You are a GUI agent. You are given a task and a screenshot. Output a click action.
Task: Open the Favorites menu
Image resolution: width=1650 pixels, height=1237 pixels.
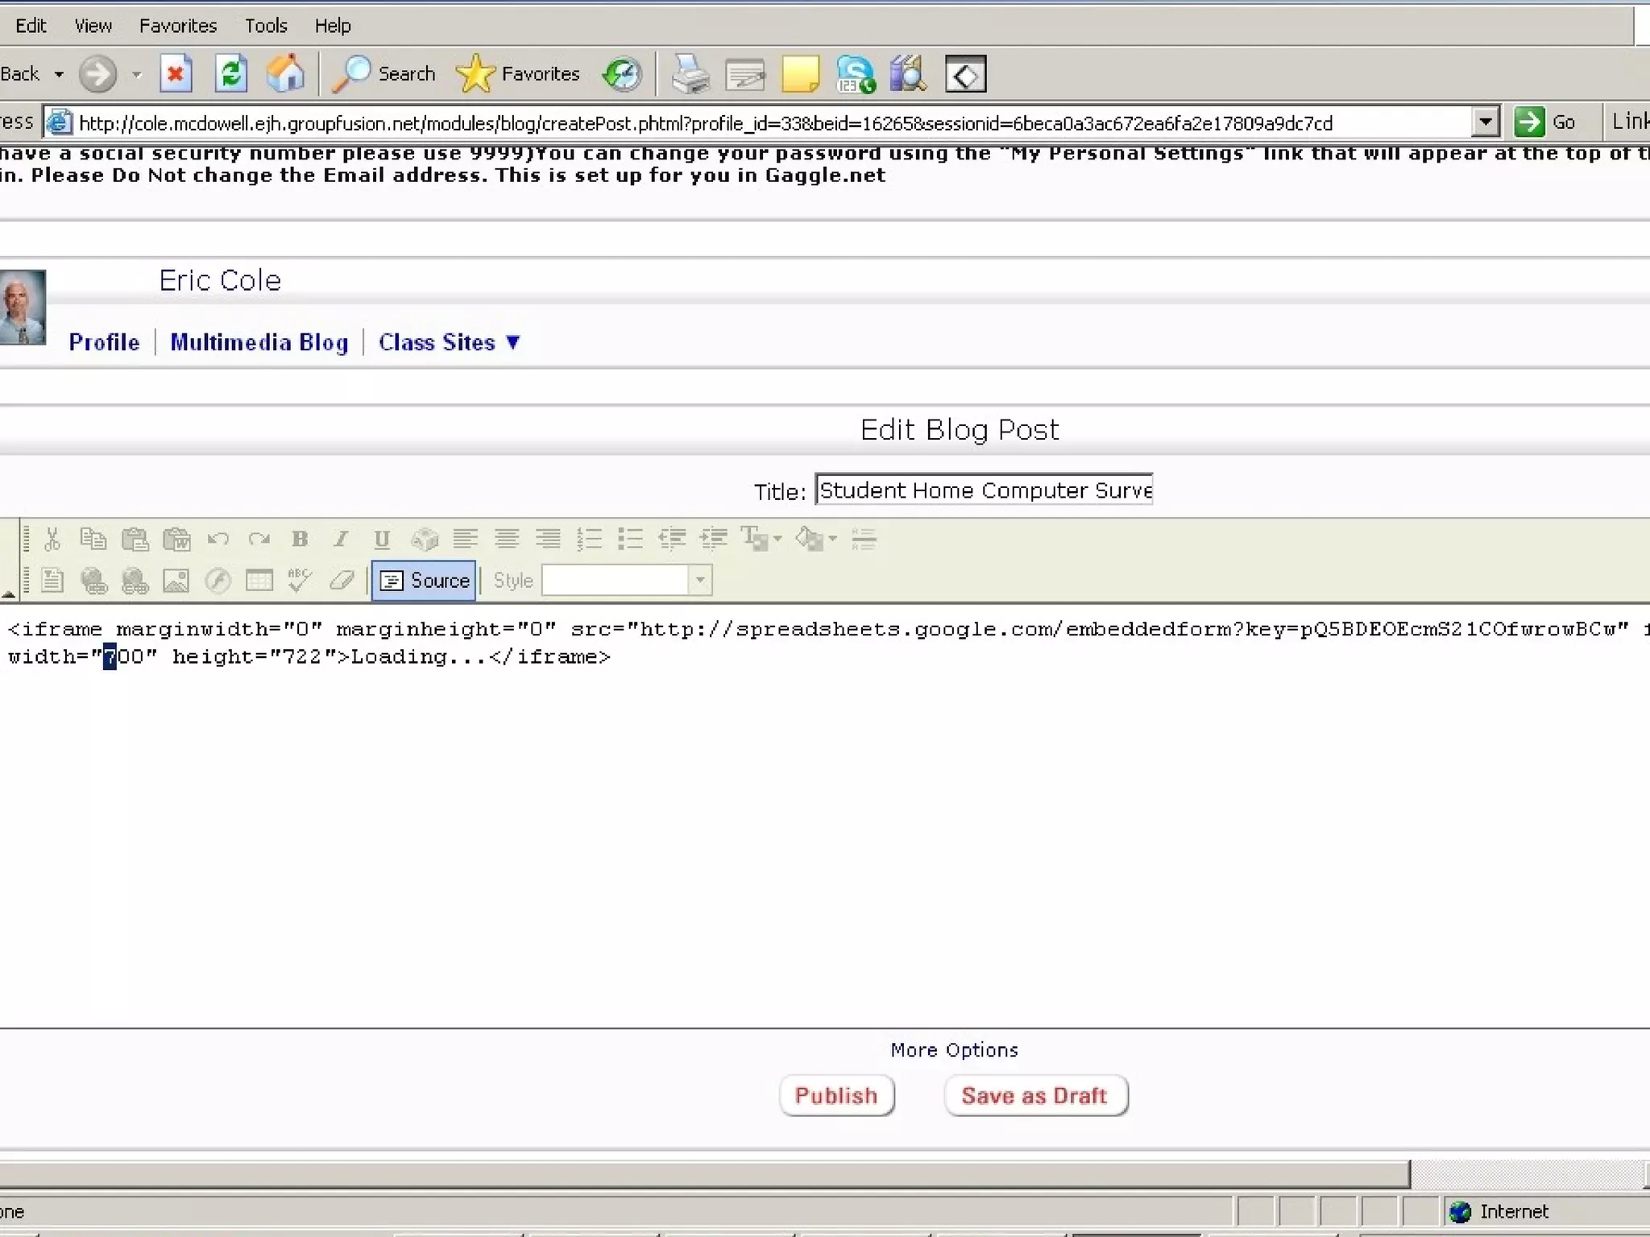[x=178, y=26]
